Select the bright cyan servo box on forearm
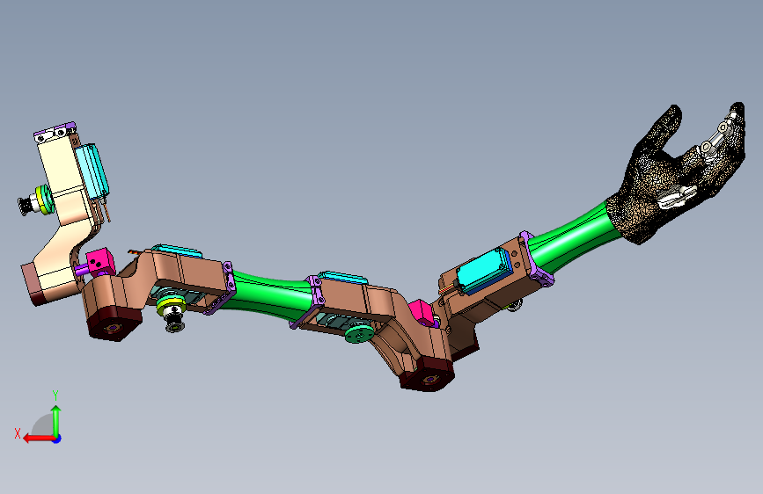 (x=485, y=271)
